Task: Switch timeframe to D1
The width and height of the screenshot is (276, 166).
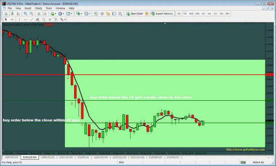Action: pyautogui.click(x=216, y=14)
